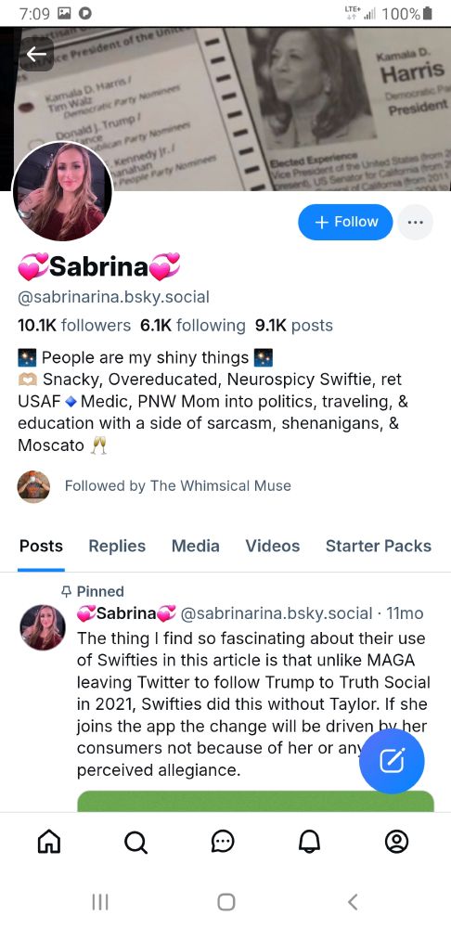Open the three-dot profile options menu
Image resolution: width=451 pixels, height=928 pixels.
pos(415,222)
